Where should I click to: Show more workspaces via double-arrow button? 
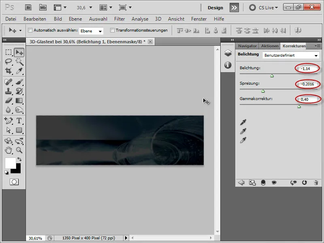pyautogui.click(x=234, y=8)
